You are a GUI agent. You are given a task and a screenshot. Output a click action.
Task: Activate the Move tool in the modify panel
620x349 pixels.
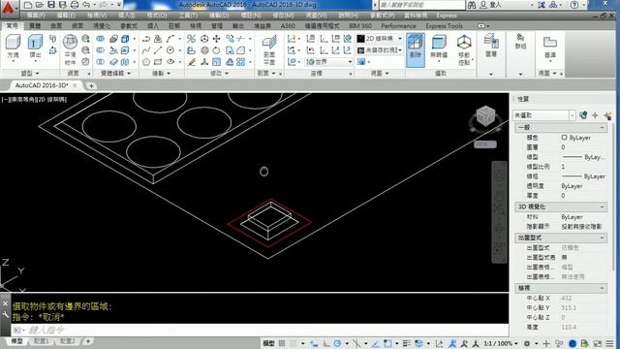coord(216,39)
